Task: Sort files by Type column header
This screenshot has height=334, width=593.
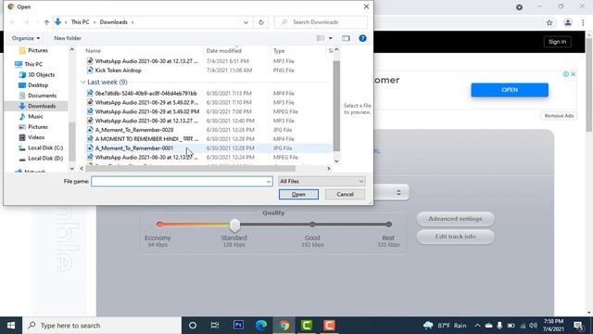Action: click(x=279, y=51)
